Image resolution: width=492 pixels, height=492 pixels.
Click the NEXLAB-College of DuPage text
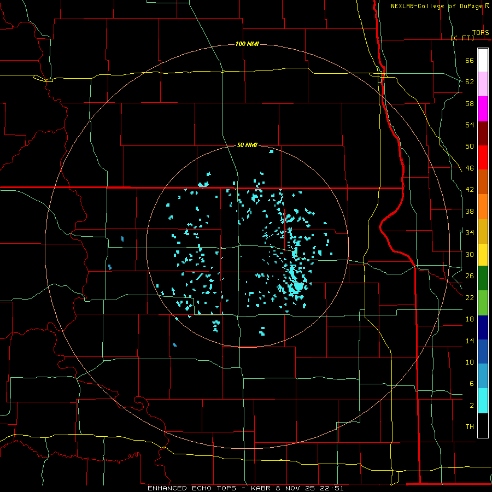pyautogui.click(x=436, y=6)
